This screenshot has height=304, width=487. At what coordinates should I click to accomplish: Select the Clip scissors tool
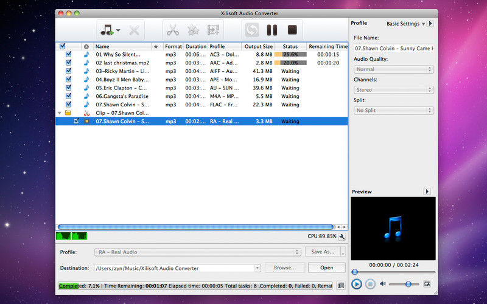pos(173,30)
